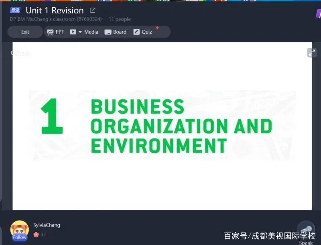Click the blue speed-mode badge beside title

[15, 10]
